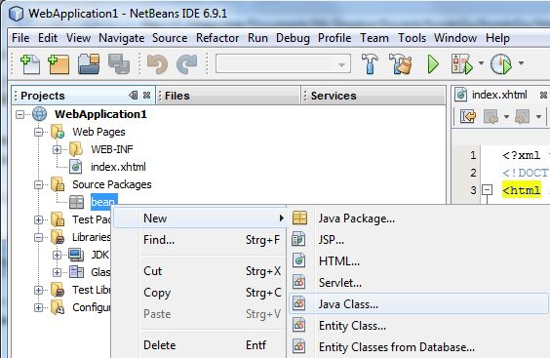The width and height of the screenshot is (550, 358).
Task: Run the project with green play icon
Action: pos(433,64)
